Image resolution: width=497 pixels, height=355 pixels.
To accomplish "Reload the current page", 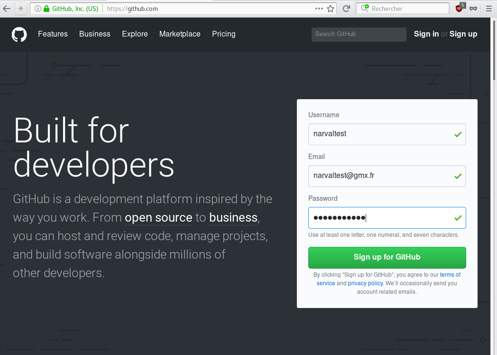I will (346, 8).
